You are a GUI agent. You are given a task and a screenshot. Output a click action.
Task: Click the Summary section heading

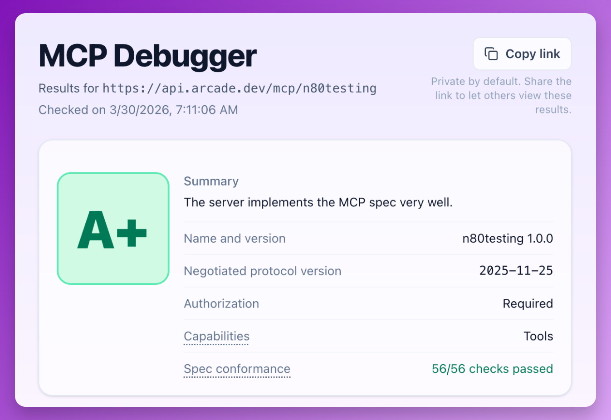(x=211, y=181)
